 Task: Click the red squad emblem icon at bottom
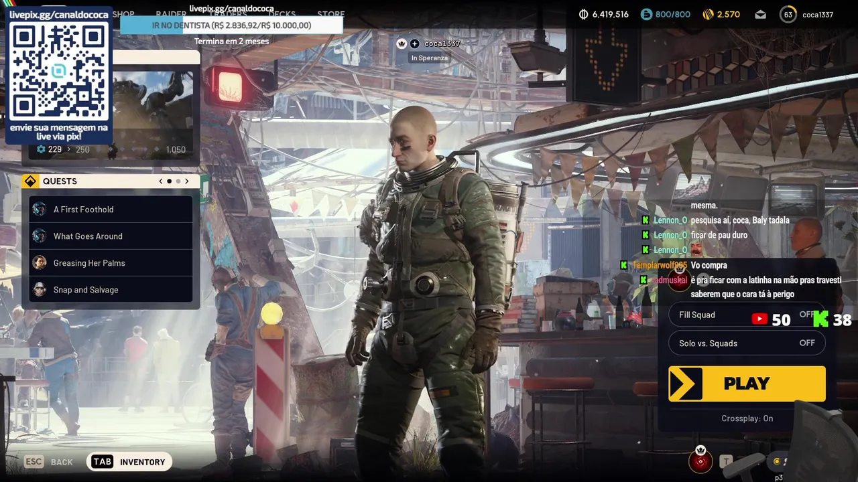click(700, 461)
